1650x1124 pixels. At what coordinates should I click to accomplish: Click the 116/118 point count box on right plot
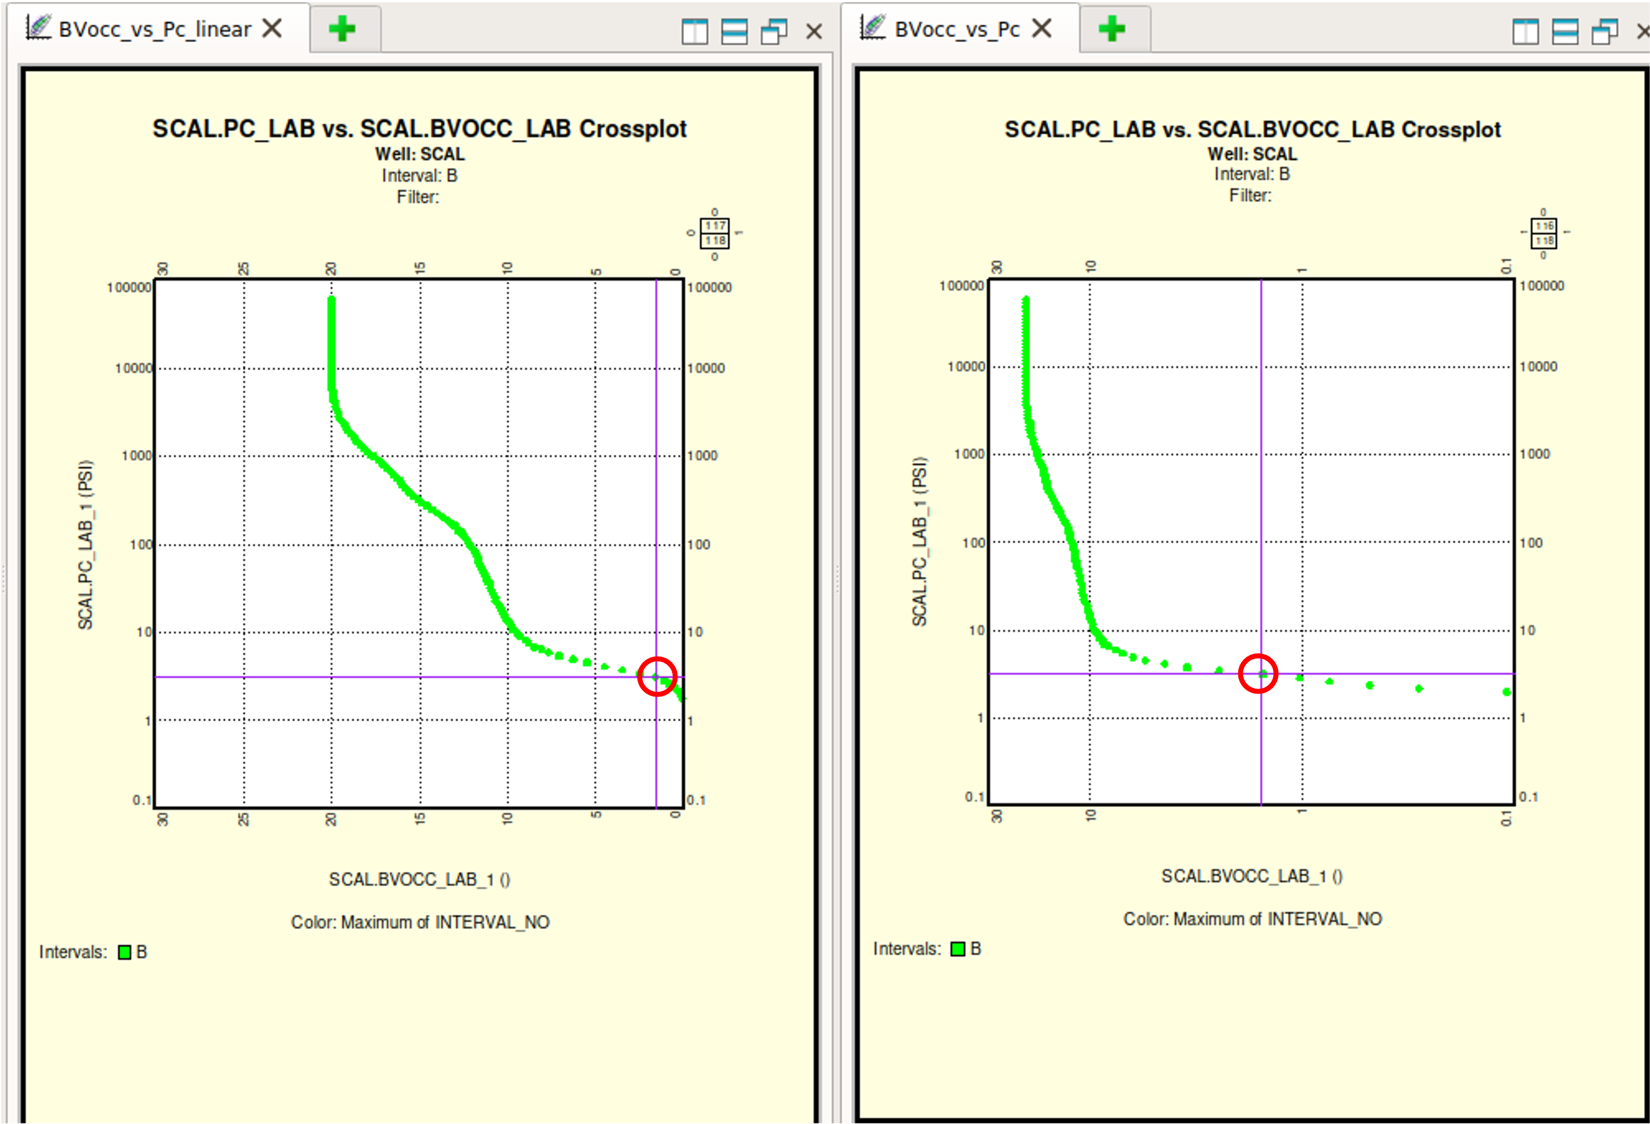click(1544, 233)
